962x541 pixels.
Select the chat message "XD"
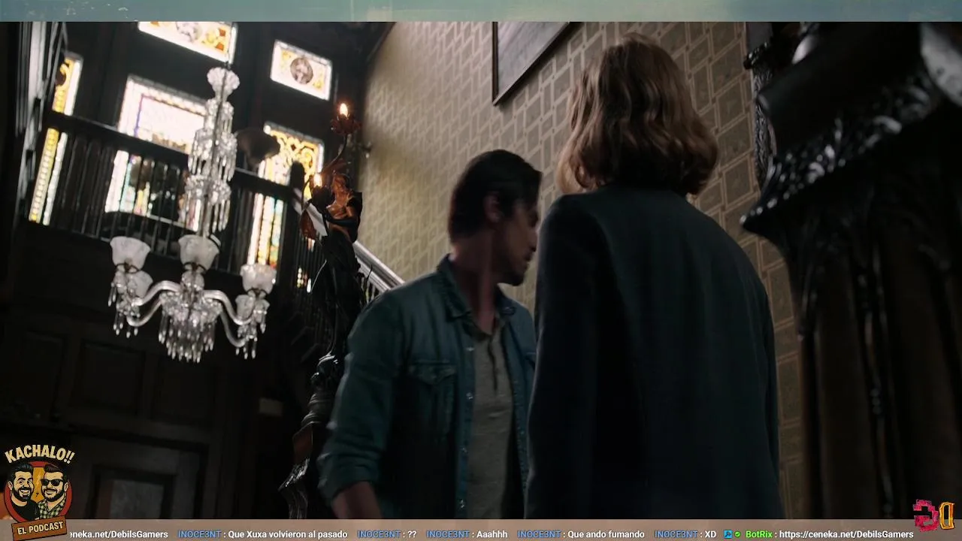[710, 534]
